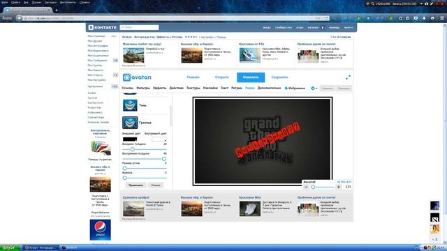Switch to Основы menu item
Viewport: 447px width, 251px height.
point(127,89)
